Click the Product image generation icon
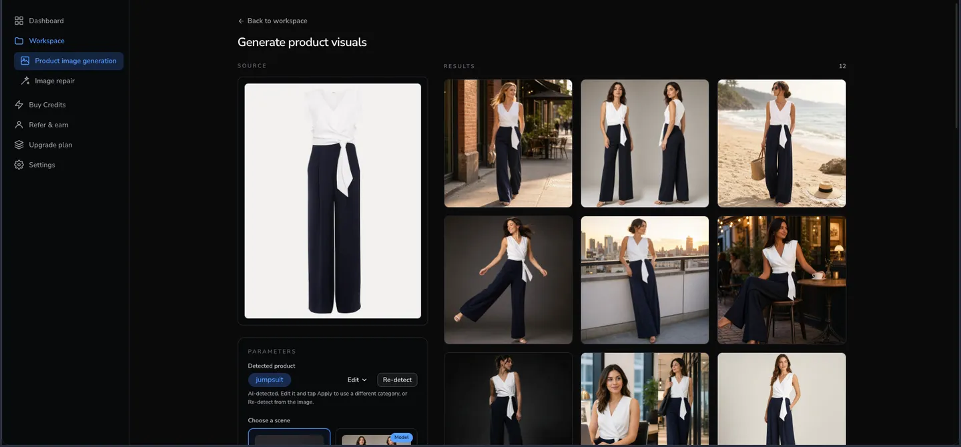 [x=25, y=61]
